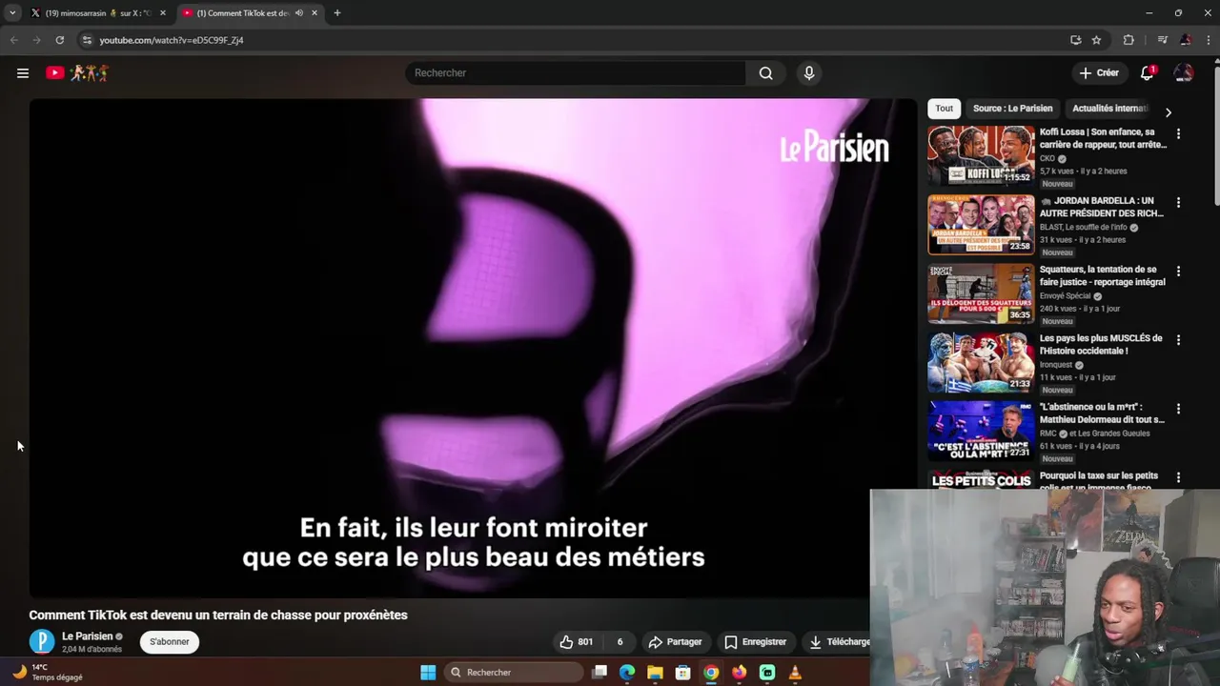Save video with Enregistrer button
Viewport: 1220px width, 686px height.
(756, 642)
